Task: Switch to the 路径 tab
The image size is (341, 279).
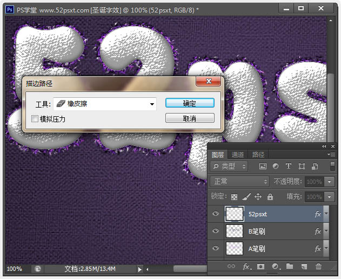Action: (258, 155)
